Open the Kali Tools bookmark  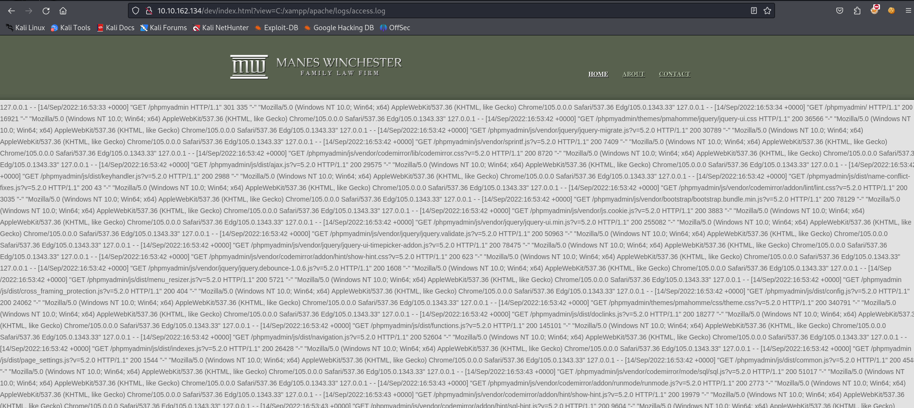(70, 28)
